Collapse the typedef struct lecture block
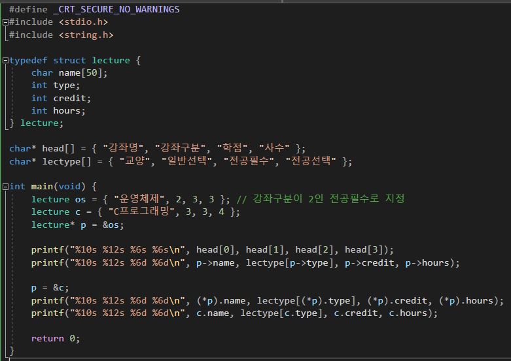The height and width of the screenshot is (361, 511). tap(5, 61)
